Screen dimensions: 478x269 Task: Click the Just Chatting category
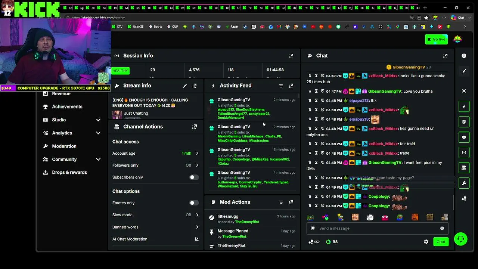click(136, 113)
